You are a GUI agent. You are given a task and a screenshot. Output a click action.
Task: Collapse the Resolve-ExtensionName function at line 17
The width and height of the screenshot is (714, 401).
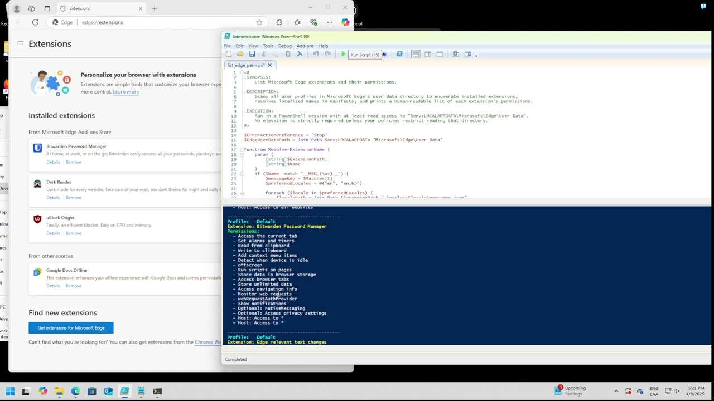pyautogui.click(x=241, y=149)
